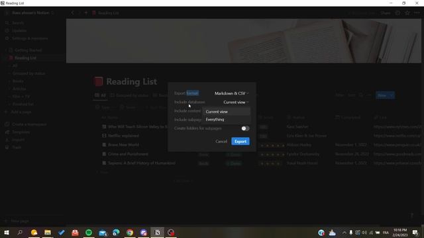Open Film + TV view in sidebar
The image size is (424, 238).
21,97
